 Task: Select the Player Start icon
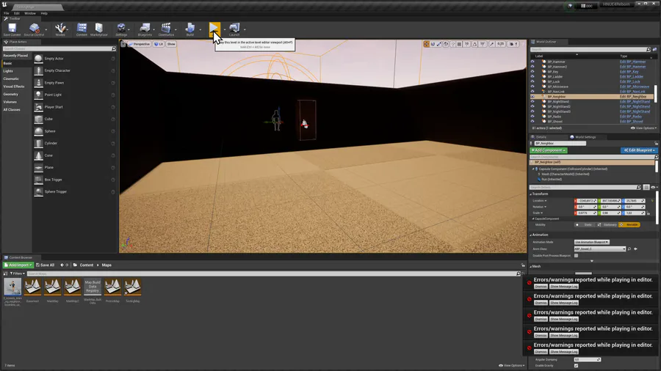[x=38, y=107]
